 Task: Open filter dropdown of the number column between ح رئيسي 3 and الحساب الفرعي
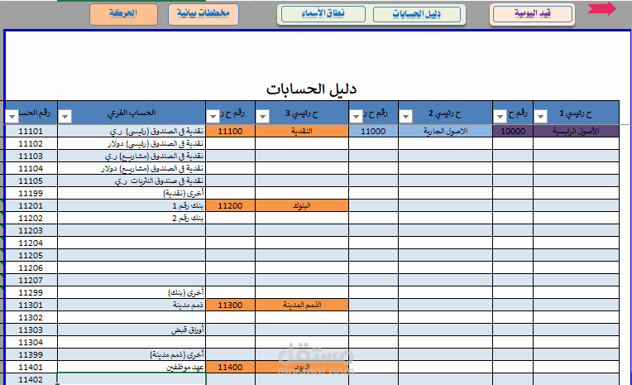(213, 117)
